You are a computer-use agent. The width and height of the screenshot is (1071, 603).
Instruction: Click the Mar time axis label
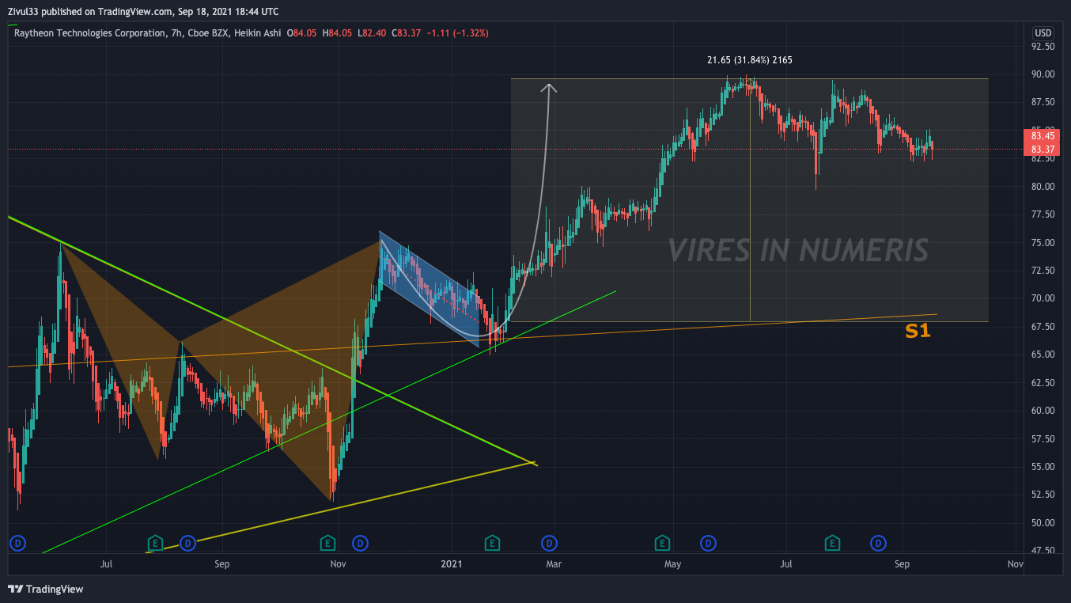(554, 564)
